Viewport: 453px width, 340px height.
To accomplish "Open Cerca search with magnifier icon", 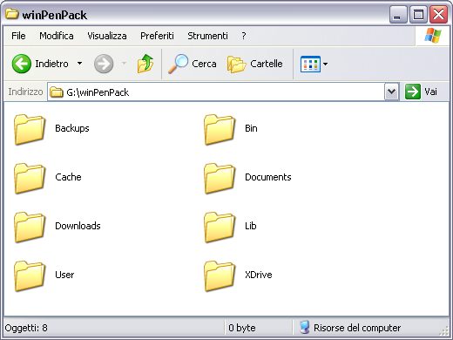I will 178,64.
